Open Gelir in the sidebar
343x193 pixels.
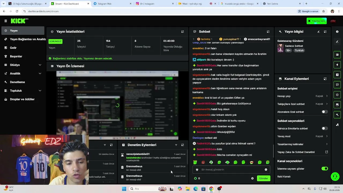[x=23, y=48]
